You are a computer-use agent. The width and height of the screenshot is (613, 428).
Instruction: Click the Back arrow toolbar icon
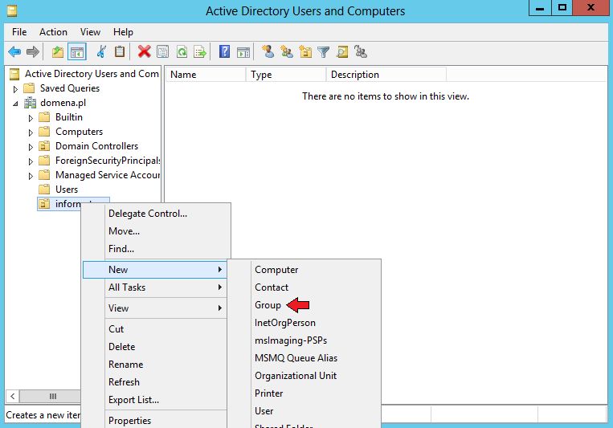[x=14, y=51]
